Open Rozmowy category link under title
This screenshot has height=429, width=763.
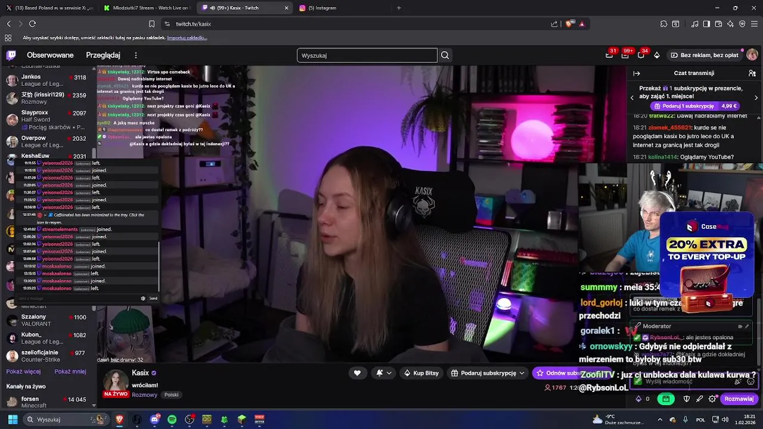[145, 394]
